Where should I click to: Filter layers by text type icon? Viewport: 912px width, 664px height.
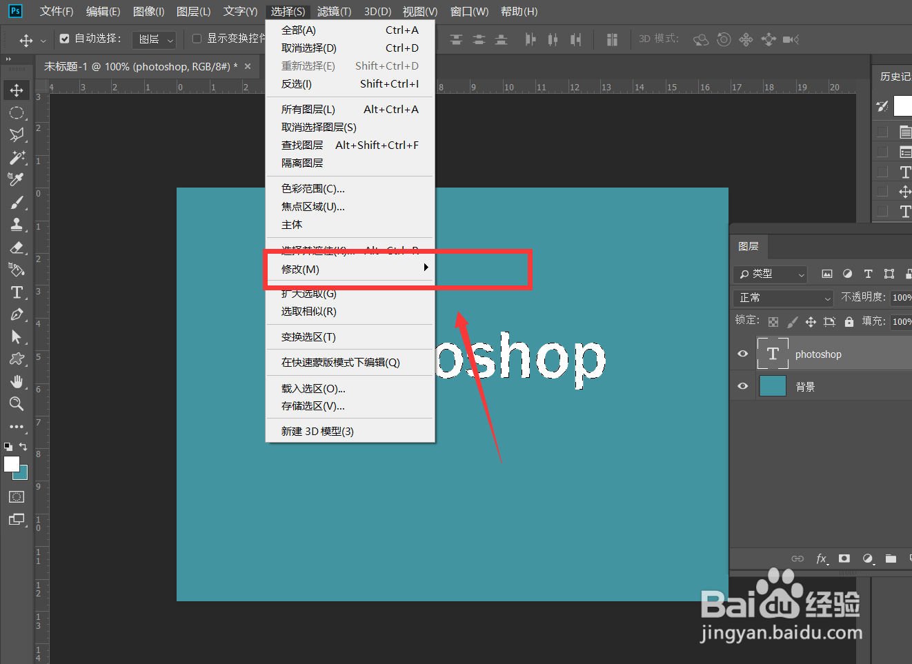(x=869, y=274)
